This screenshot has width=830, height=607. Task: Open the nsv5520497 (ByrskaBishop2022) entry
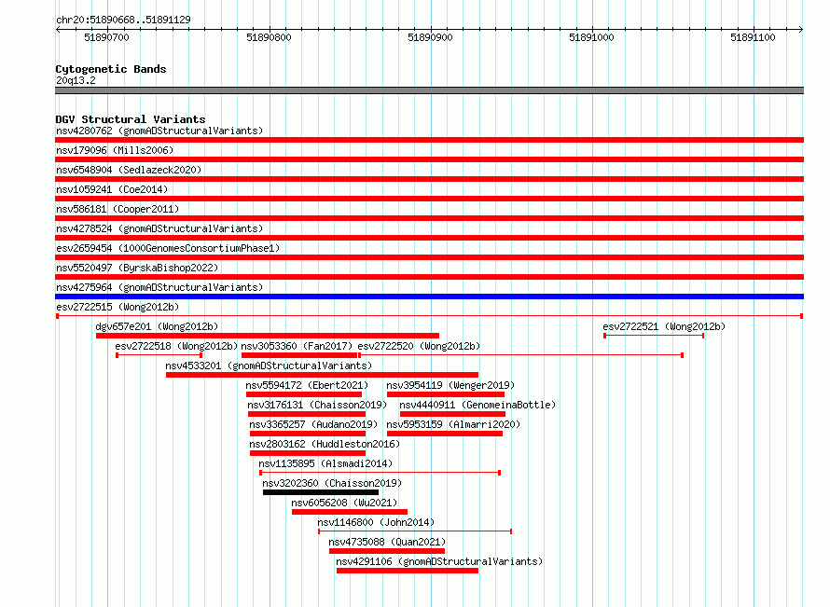click(x=137, y=268)
